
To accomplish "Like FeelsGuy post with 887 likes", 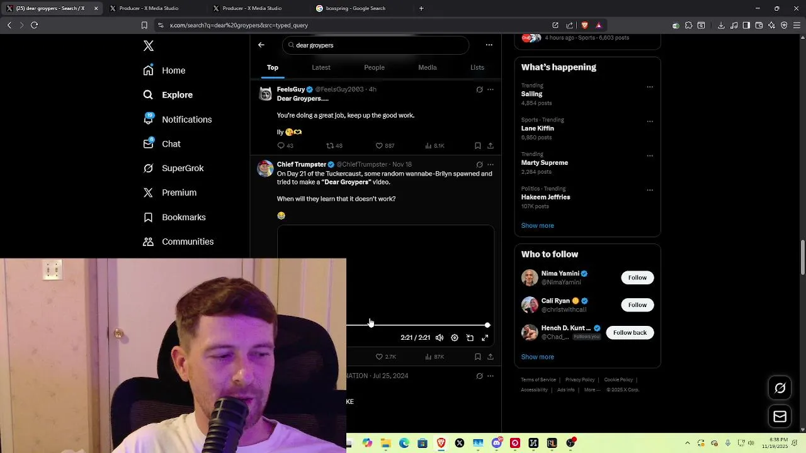I will [x=385, y=145].
